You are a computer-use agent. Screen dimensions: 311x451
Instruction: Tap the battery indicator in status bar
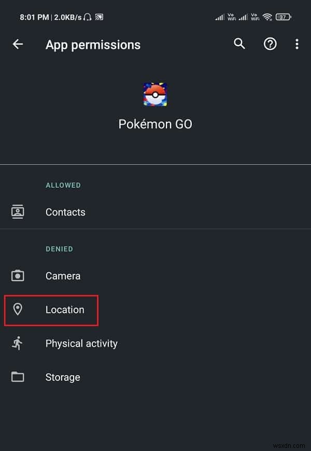click(x=284, y=16)
